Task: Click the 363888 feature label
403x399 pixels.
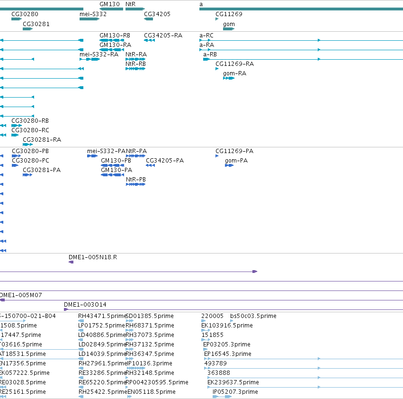Action: pyautogui.click(x=219, y=373)
